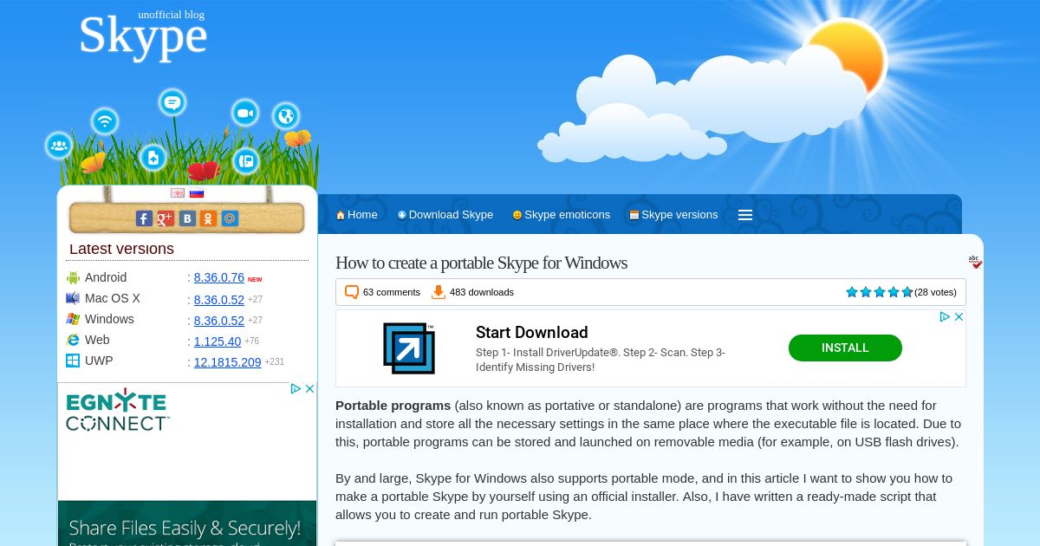Open AdChoices info on banner ad

click(x=946, y=317)
